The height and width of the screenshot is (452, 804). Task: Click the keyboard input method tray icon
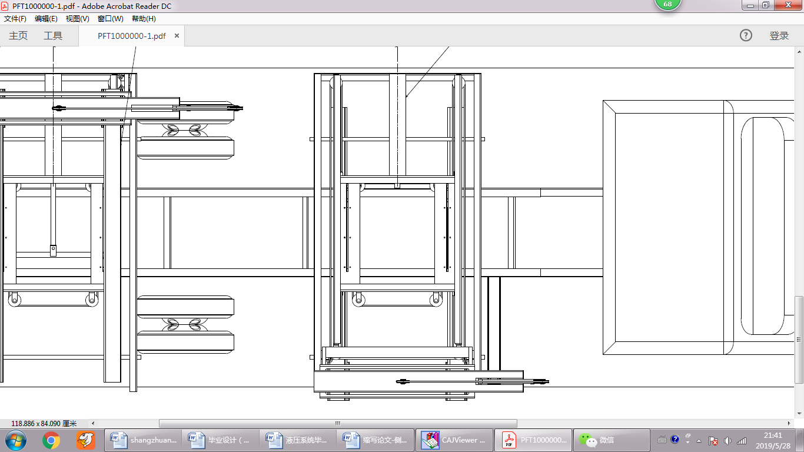(x=662, y=440)
